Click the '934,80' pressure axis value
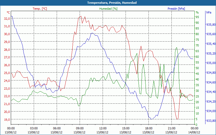Screen dimensions: 216x135 point(211,73)
